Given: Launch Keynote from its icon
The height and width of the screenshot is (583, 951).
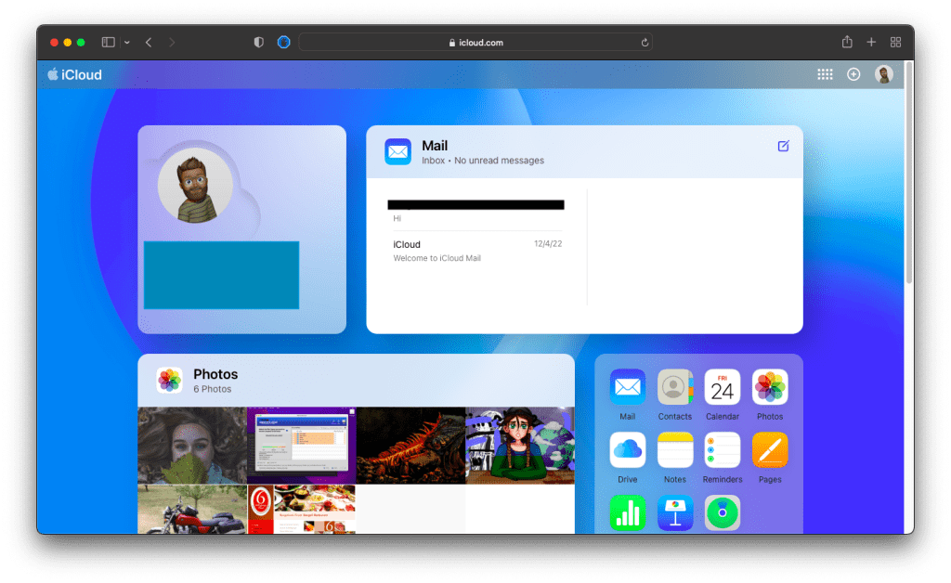Looking at the screenshot, I should coord(674,512).
